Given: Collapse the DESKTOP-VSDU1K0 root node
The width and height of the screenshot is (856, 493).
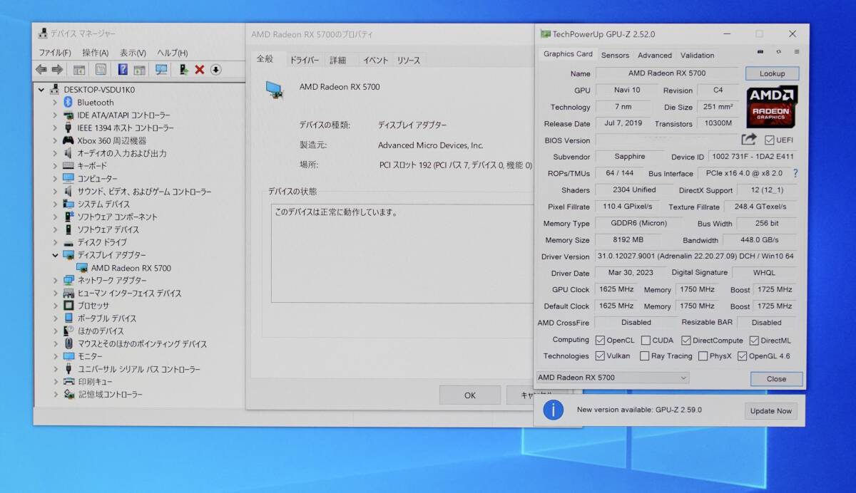Looking at the screenshot, I should pos(42,90).
